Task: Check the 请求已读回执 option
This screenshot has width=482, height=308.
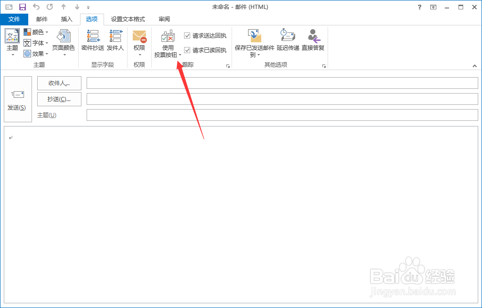Action: (x=187, y=50)
